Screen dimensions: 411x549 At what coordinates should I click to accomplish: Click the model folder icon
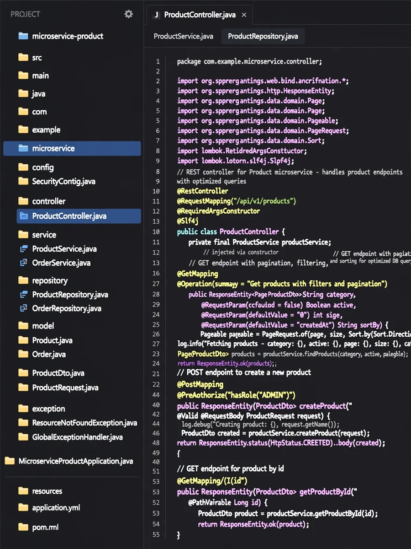(x=23, y=326)
